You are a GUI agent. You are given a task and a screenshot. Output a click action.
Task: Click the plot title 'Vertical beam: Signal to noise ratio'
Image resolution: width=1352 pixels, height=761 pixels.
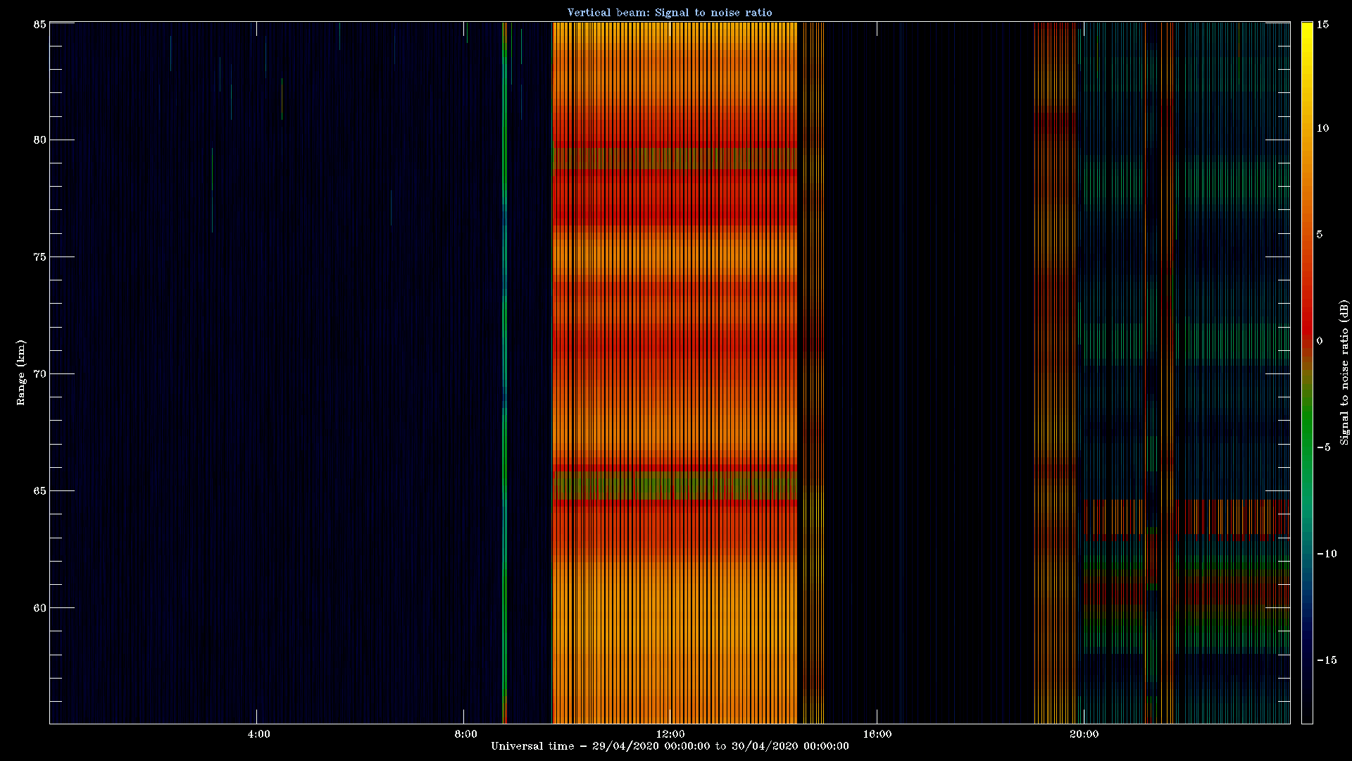pos(670,13)
